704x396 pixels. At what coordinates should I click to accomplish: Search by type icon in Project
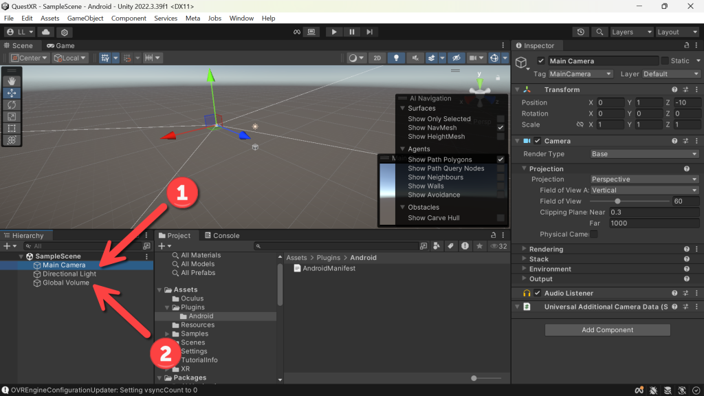[x=437, y=246]
